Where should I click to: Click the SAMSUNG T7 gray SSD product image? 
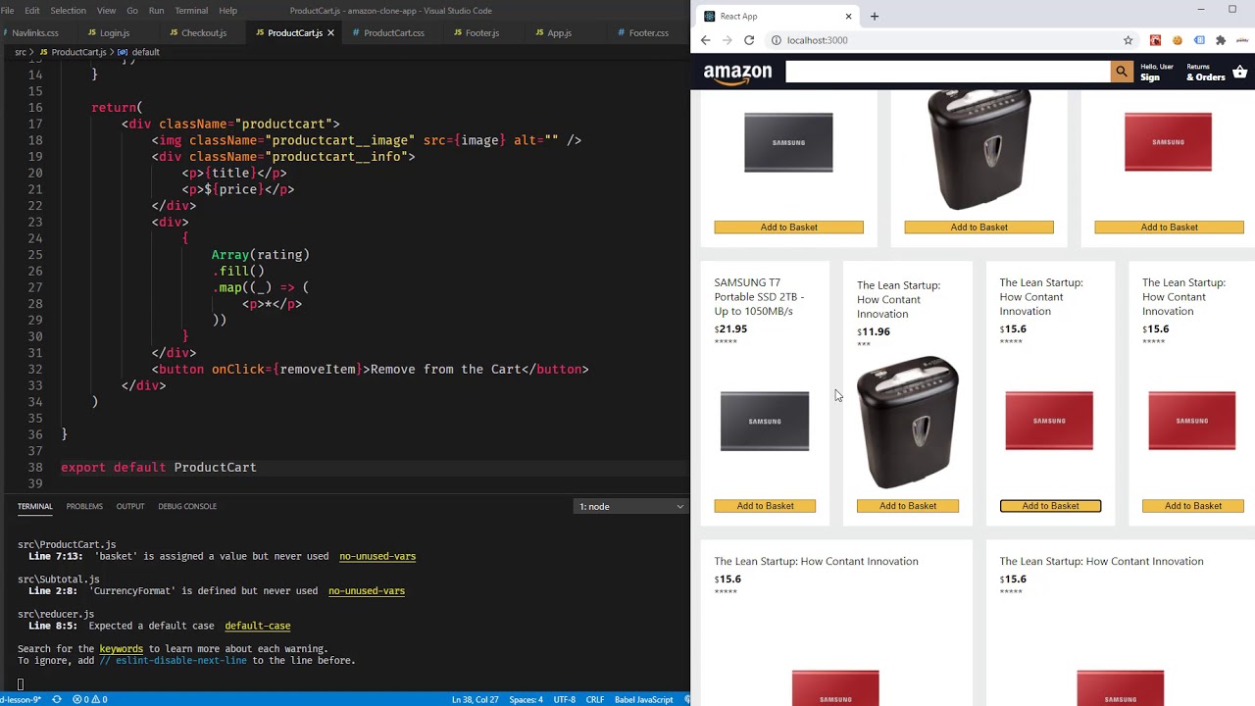click(765, 422)
